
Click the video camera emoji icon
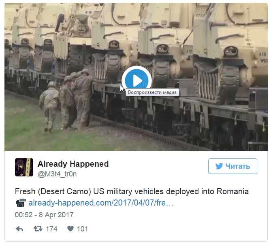(x=21, y=203)
